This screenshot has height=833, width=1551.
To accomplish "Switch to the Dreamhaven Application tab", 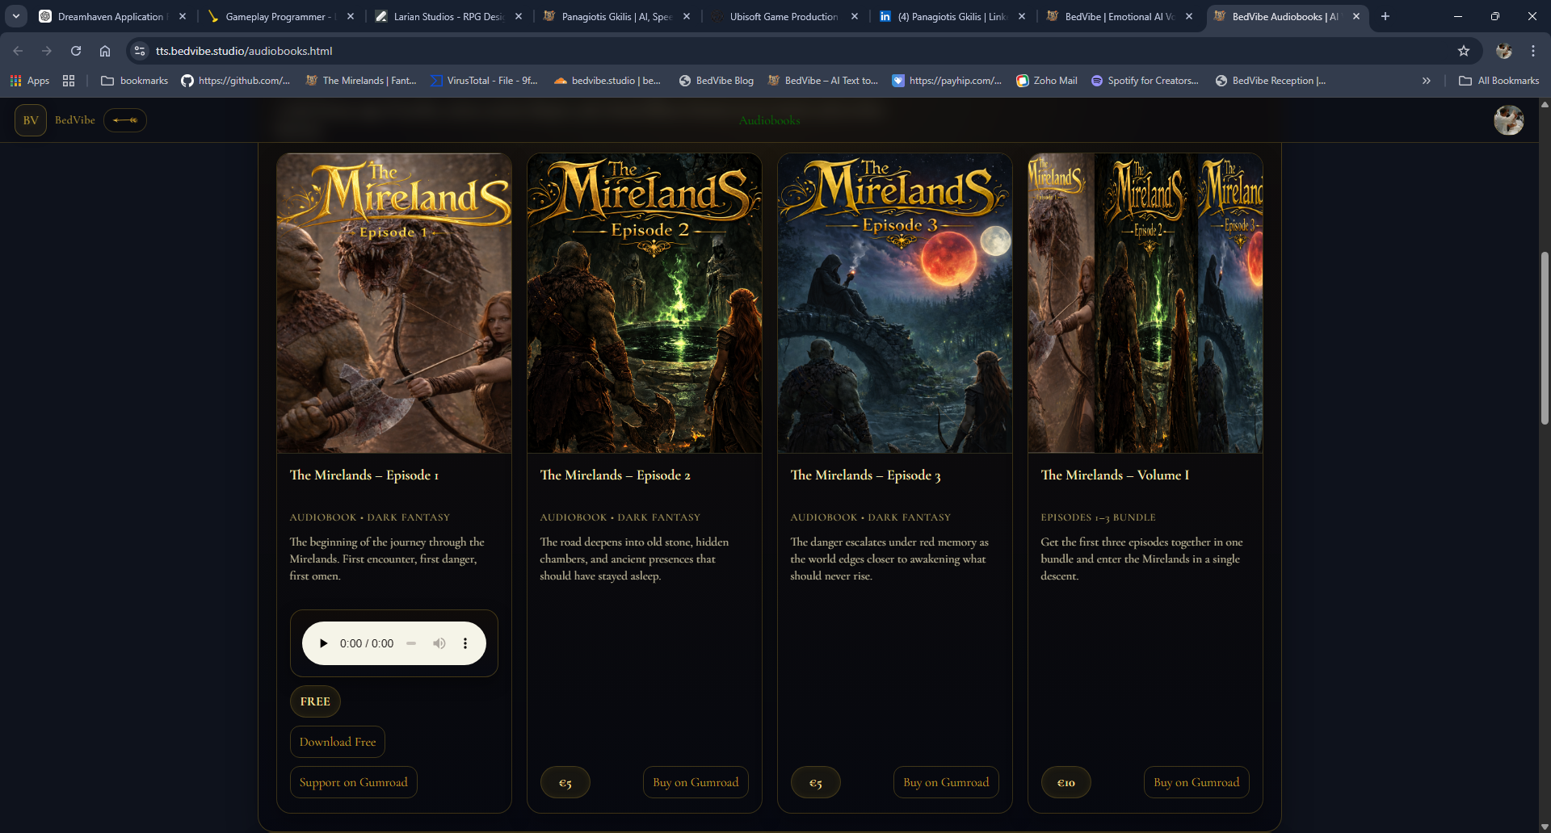I will pos(112,16).
